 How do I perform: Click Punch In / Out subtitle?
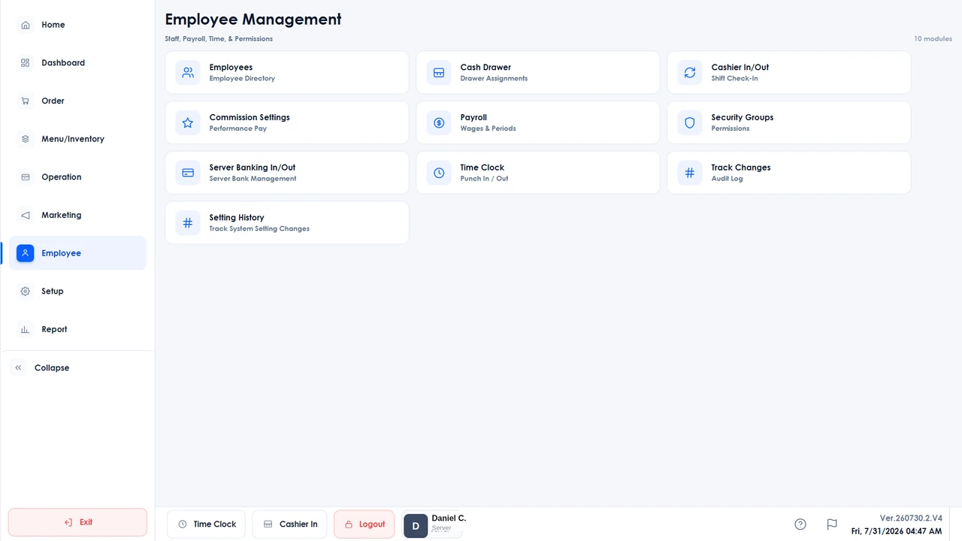pyautogui.click(x=484, y=179)
